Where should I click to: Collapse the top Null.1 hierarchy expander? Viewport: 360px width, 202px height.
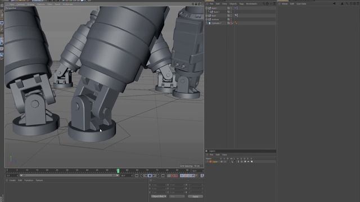[x=206, y=8]
